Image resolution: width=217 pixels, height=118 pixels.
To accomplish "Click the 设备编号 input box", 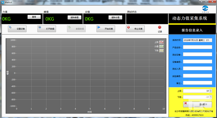I will pos(197,61).
